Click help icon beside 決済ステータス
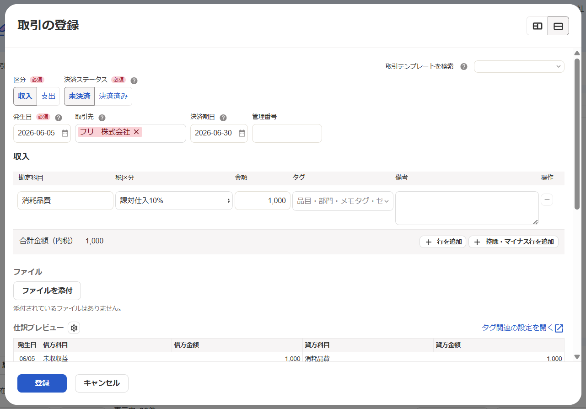 [x=134, y=80]
